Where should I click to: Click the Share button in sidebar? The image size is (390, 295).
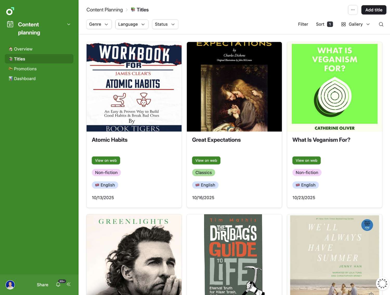42,285
